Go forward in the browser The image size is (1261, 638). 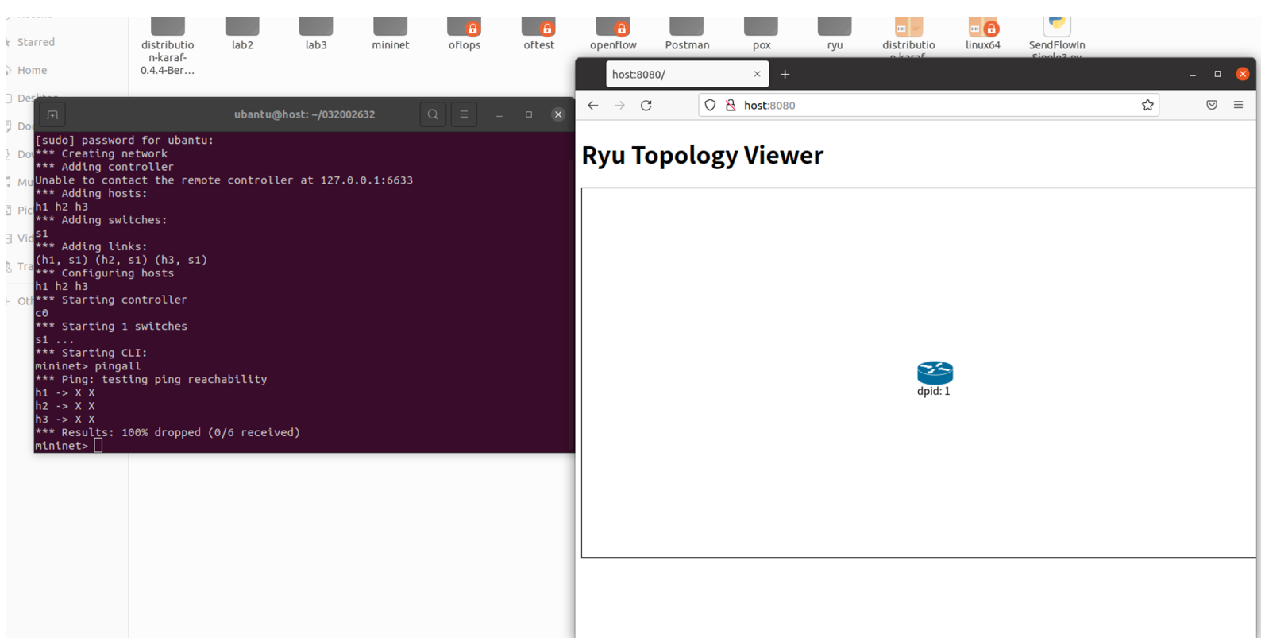click(x=619, y=105)
